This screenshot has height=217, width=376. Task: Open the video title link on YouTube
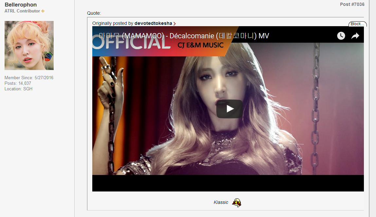(184, 36)
